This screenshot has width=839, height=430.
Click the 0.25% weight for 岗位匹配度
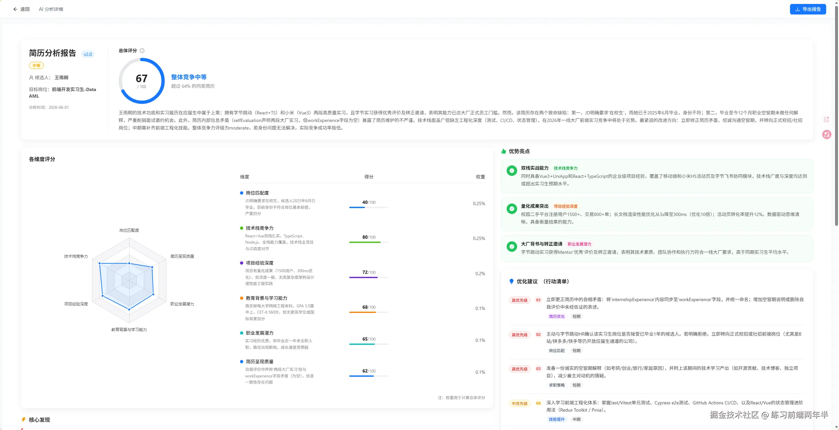point(479,203)
